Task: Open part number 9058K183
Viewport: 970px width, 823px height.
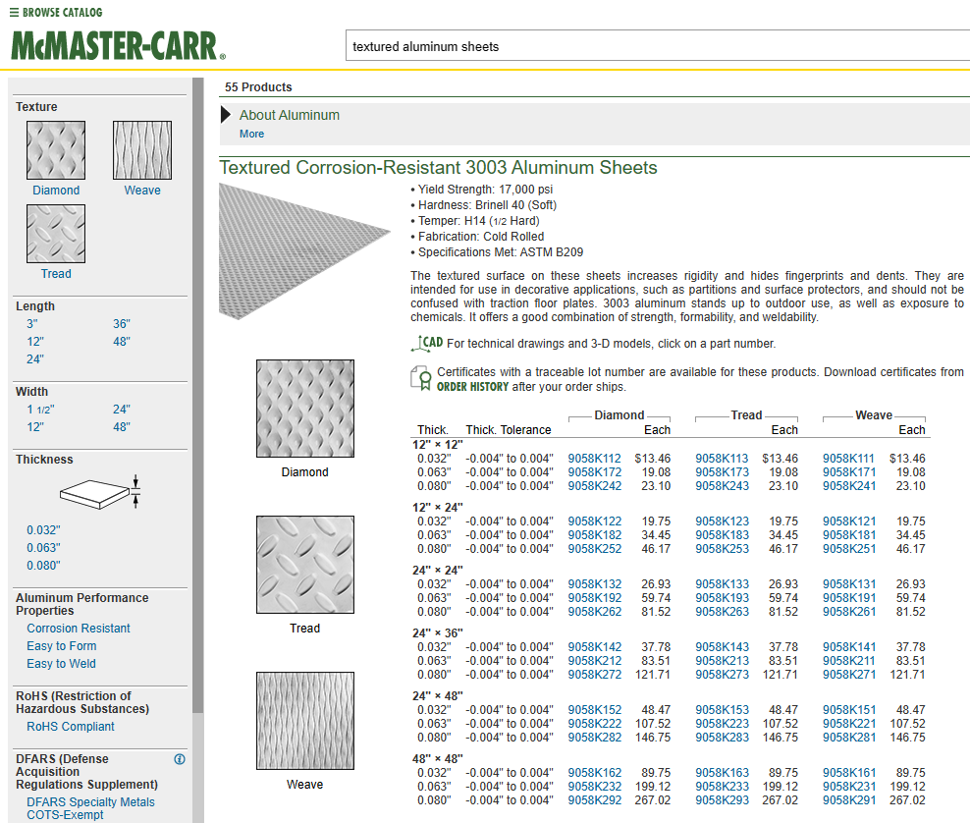Action: [x=722, y=535]
